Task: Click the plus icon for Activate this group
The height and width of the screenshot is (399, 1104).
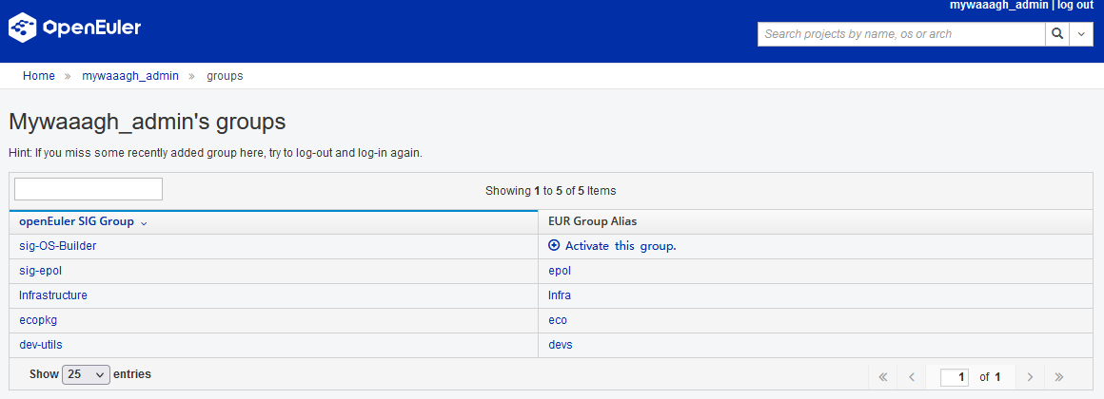Action: pyautogui.click(x=554, y=246)
